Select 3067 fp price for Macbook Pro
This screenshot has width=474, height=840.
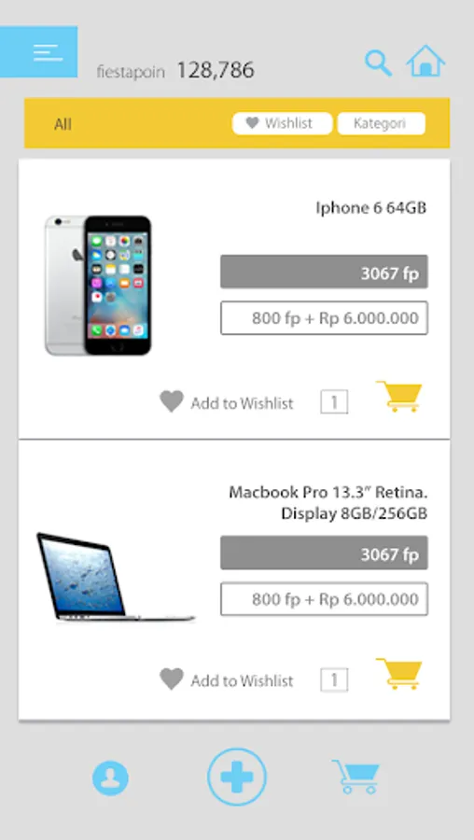[x=324, y=553]
